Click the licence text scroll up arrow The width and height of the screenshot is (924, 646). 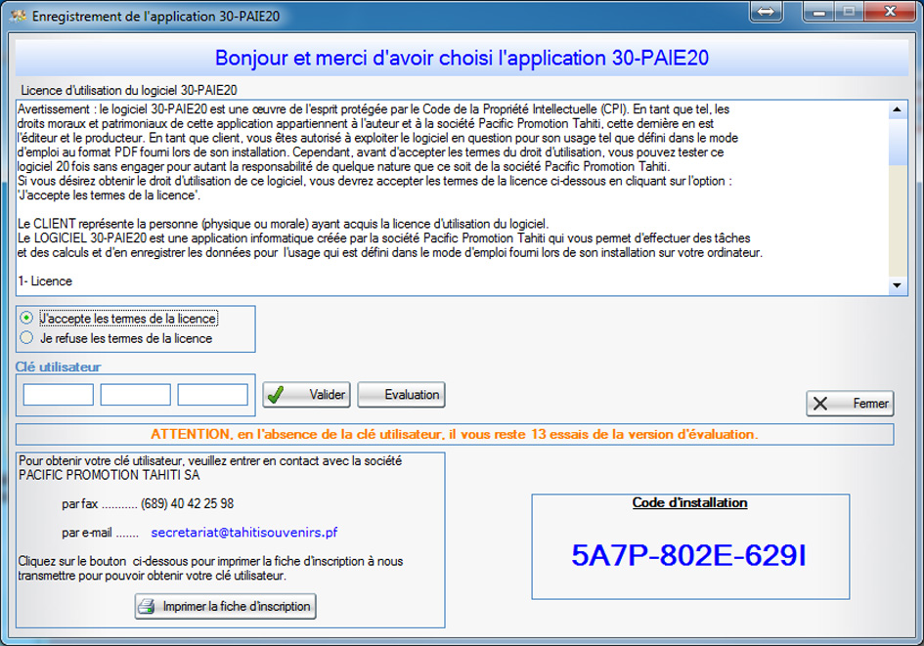click(x=897, y=109)
